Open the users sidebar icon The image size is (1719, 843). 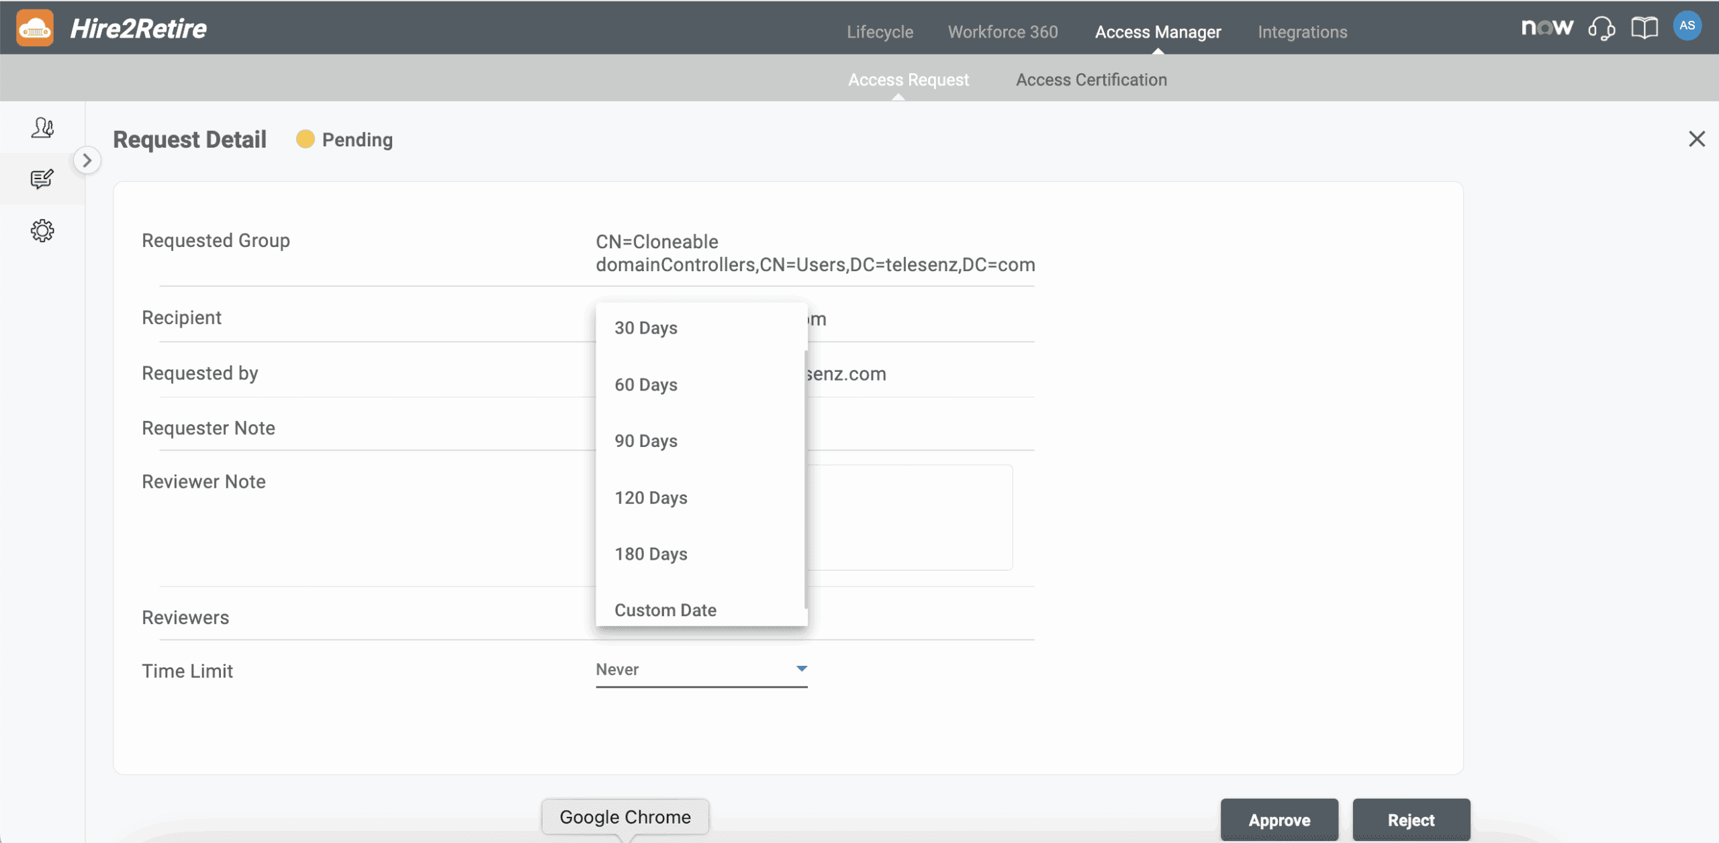coord(42,128)
